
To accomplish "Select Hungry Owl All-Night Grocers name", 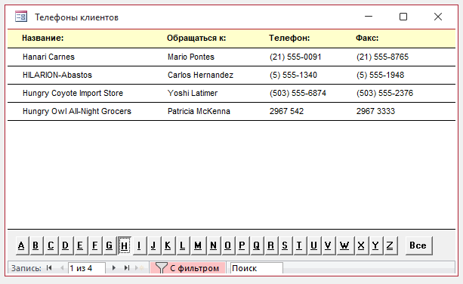I will pyautogui.click(x=77, y=111).
